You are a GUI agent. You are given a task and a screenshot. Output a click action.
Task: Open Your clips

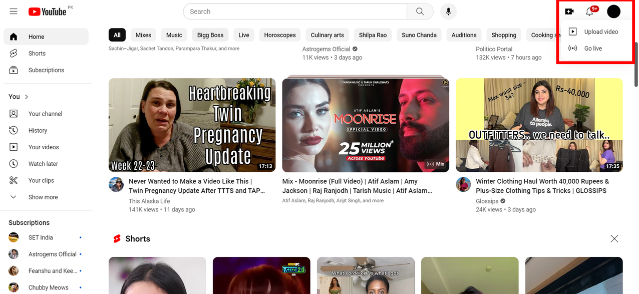(46, 180)
